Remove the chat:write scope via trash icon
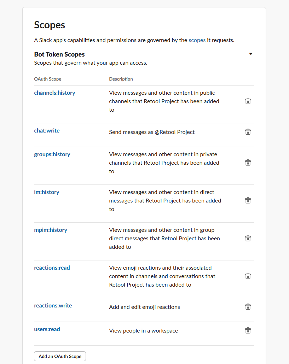 (x=248, y=132)
